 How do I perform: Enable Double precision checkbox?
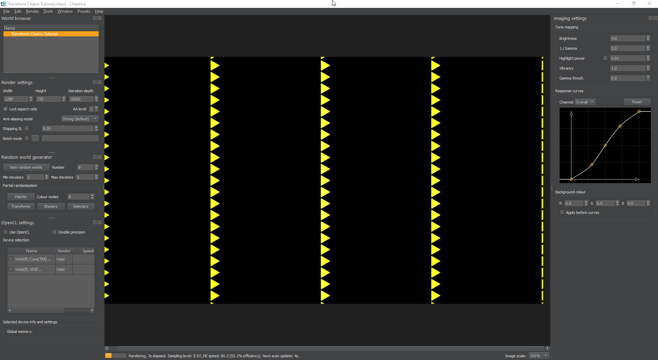click(x=54, y=232)
